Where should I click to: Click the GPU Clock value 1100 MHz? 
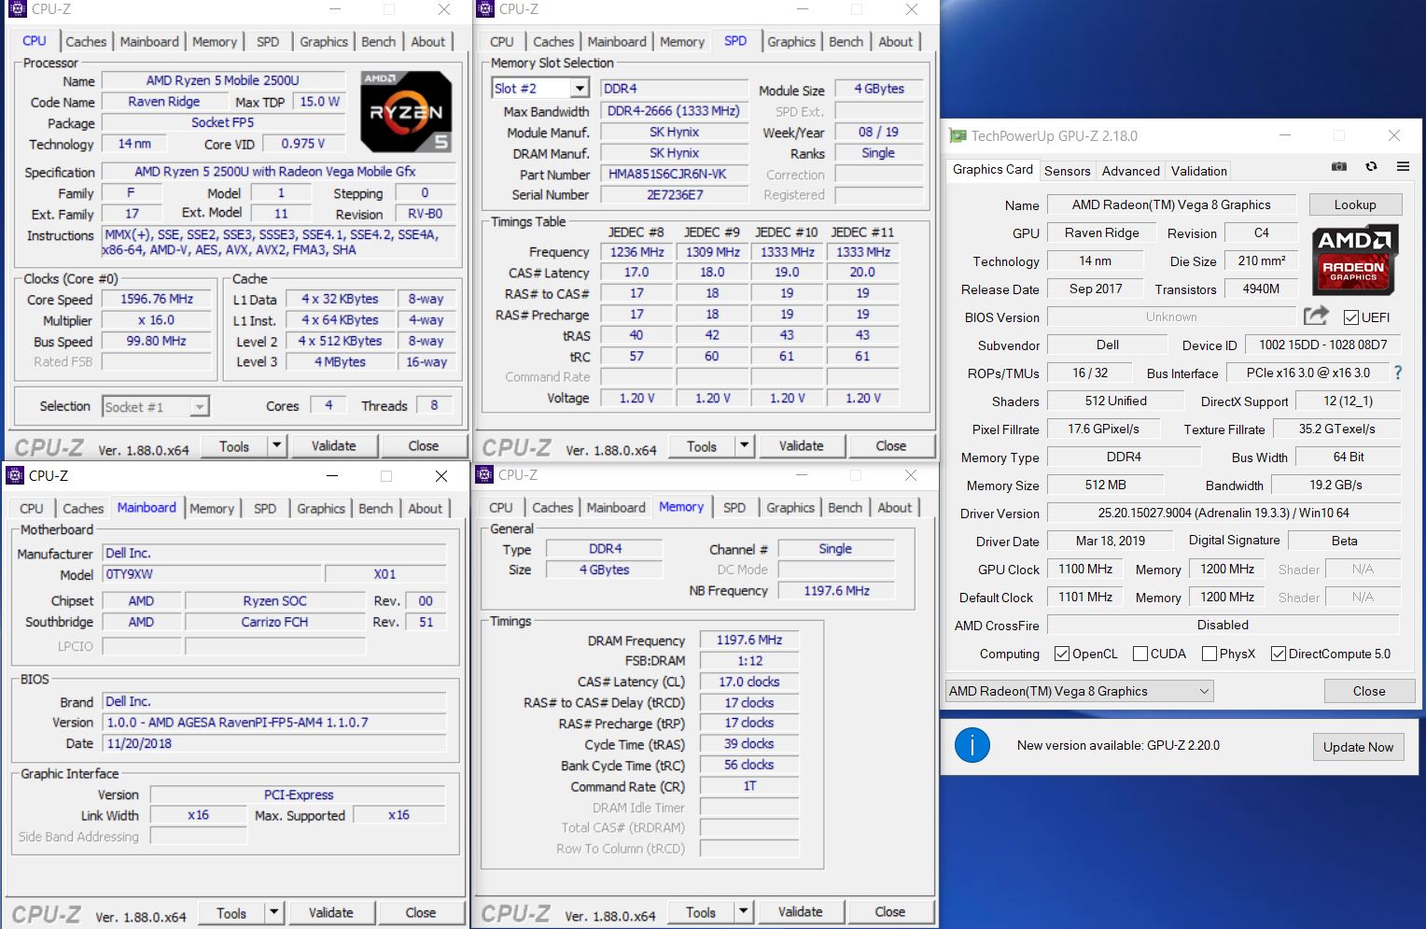pos(1085,569)
